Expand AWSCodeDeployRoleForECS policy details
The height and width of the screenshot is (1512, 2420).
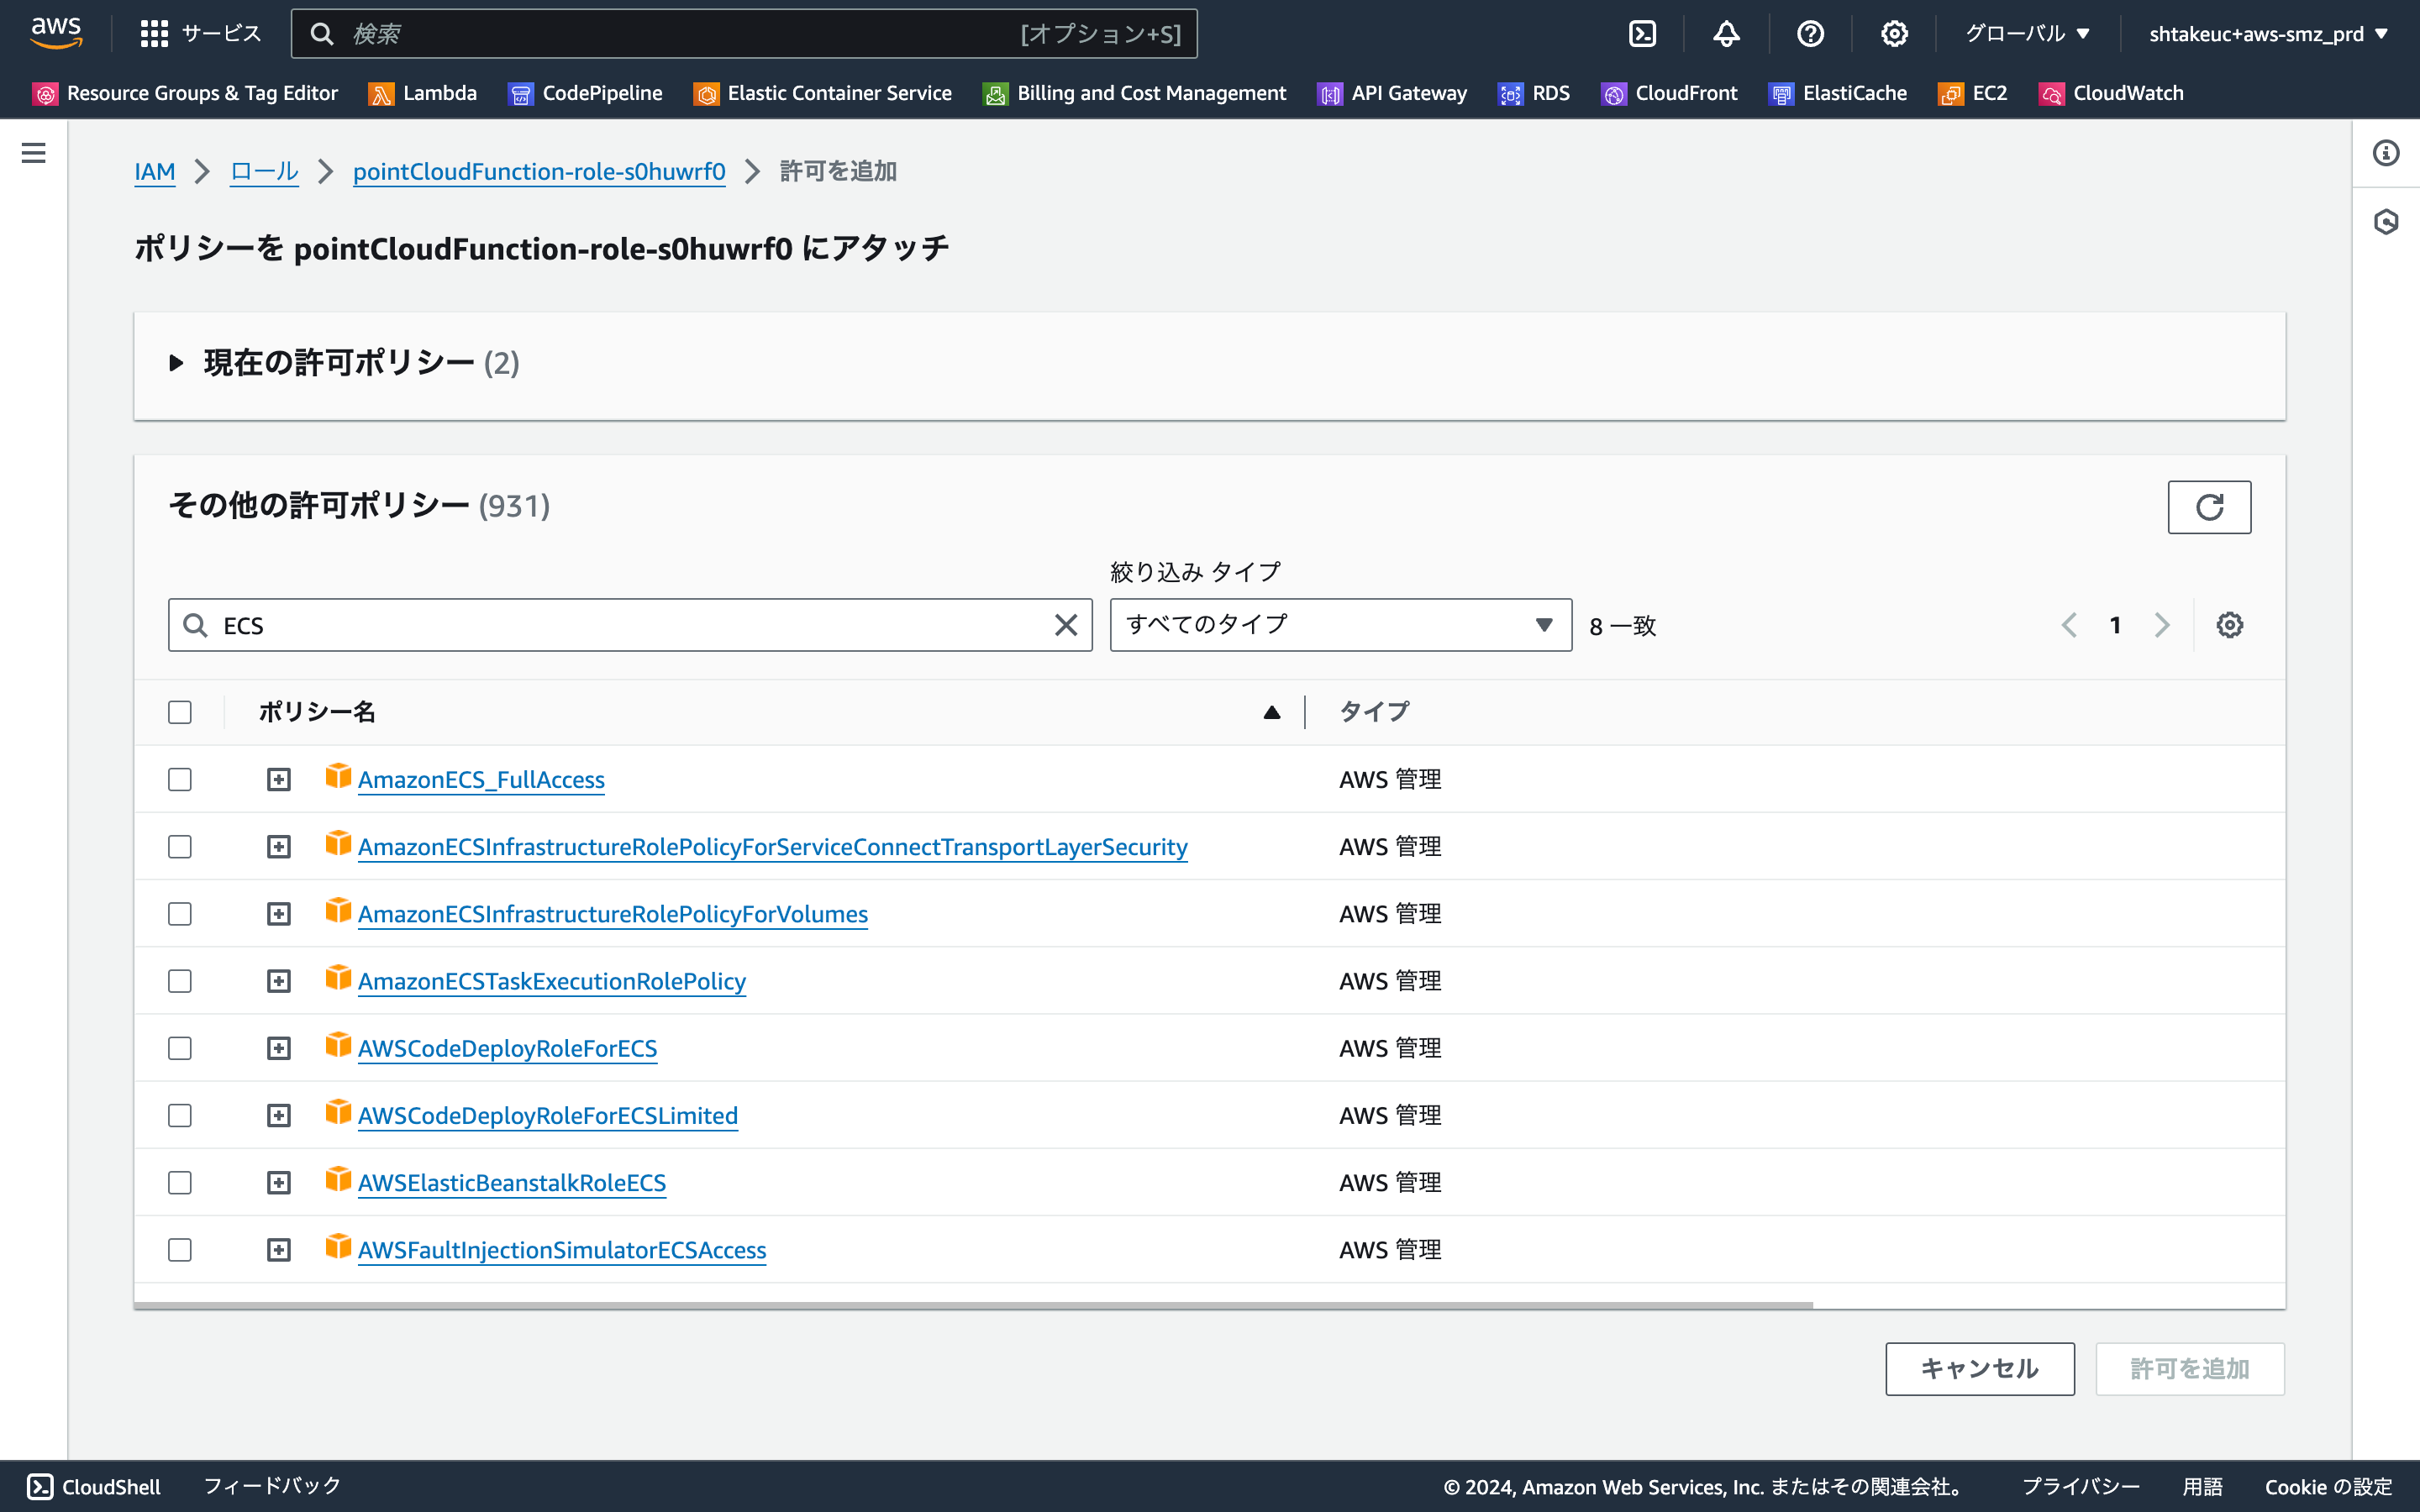click(278, 1048)
